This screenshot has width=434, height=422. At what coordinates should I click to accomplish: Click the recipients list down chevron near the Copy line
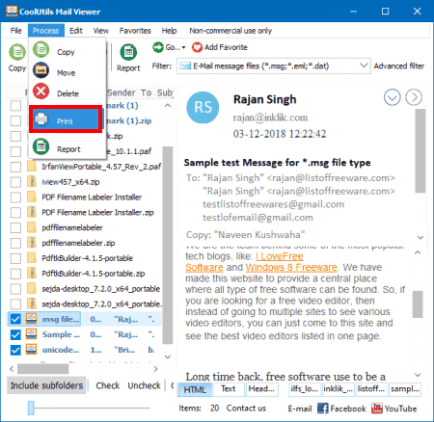[420, 237]
